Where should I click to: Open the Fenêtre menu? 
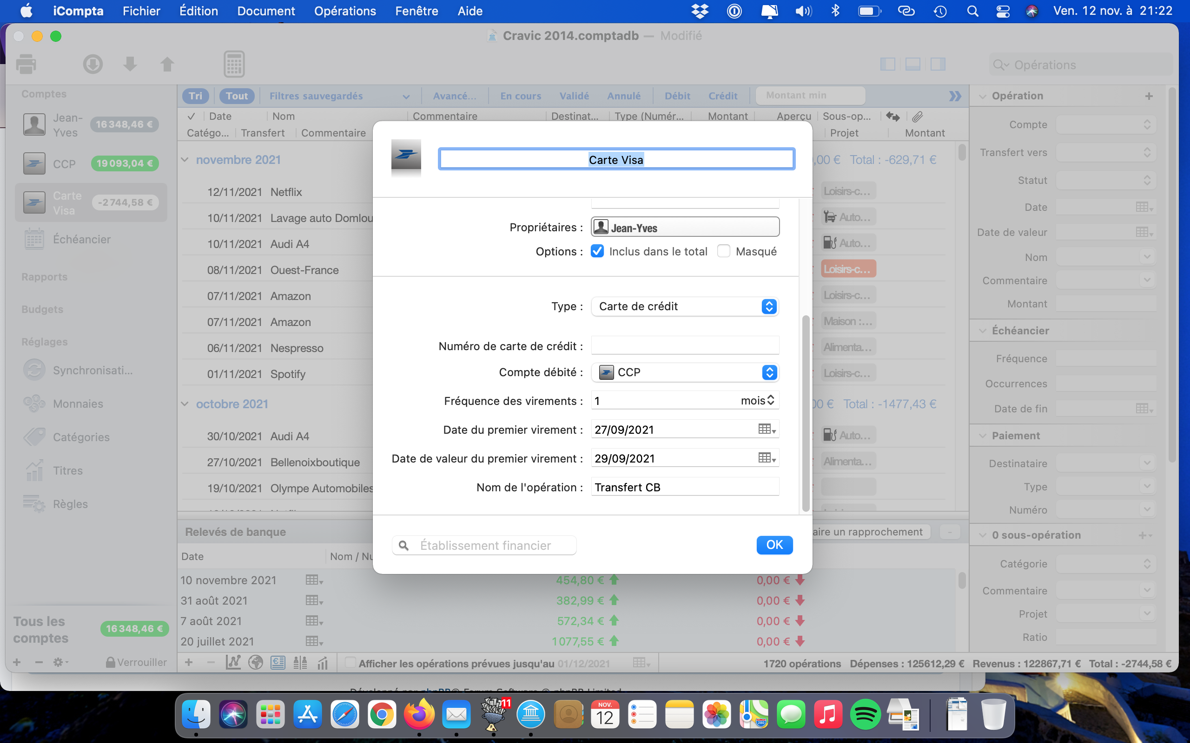pos(416,11)
